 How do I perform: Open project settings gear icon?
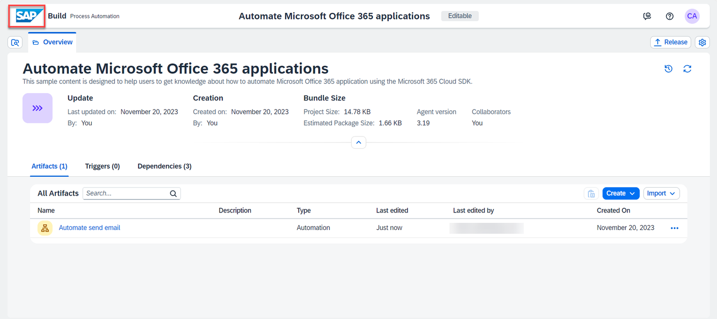(703, 42)
